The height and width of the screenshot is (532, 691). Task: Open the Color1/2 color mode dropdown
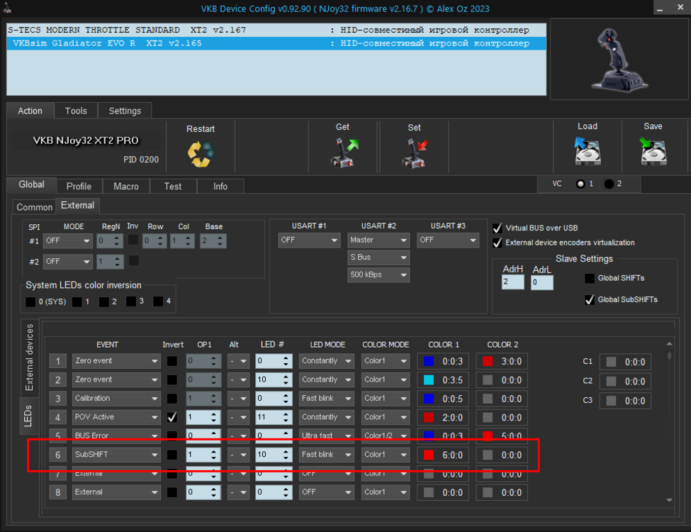tap(385, 436)
